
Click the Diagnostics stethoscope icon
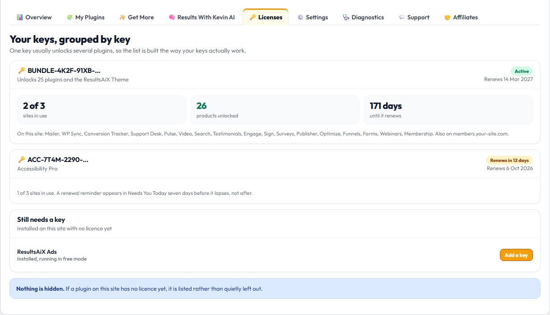346,17
